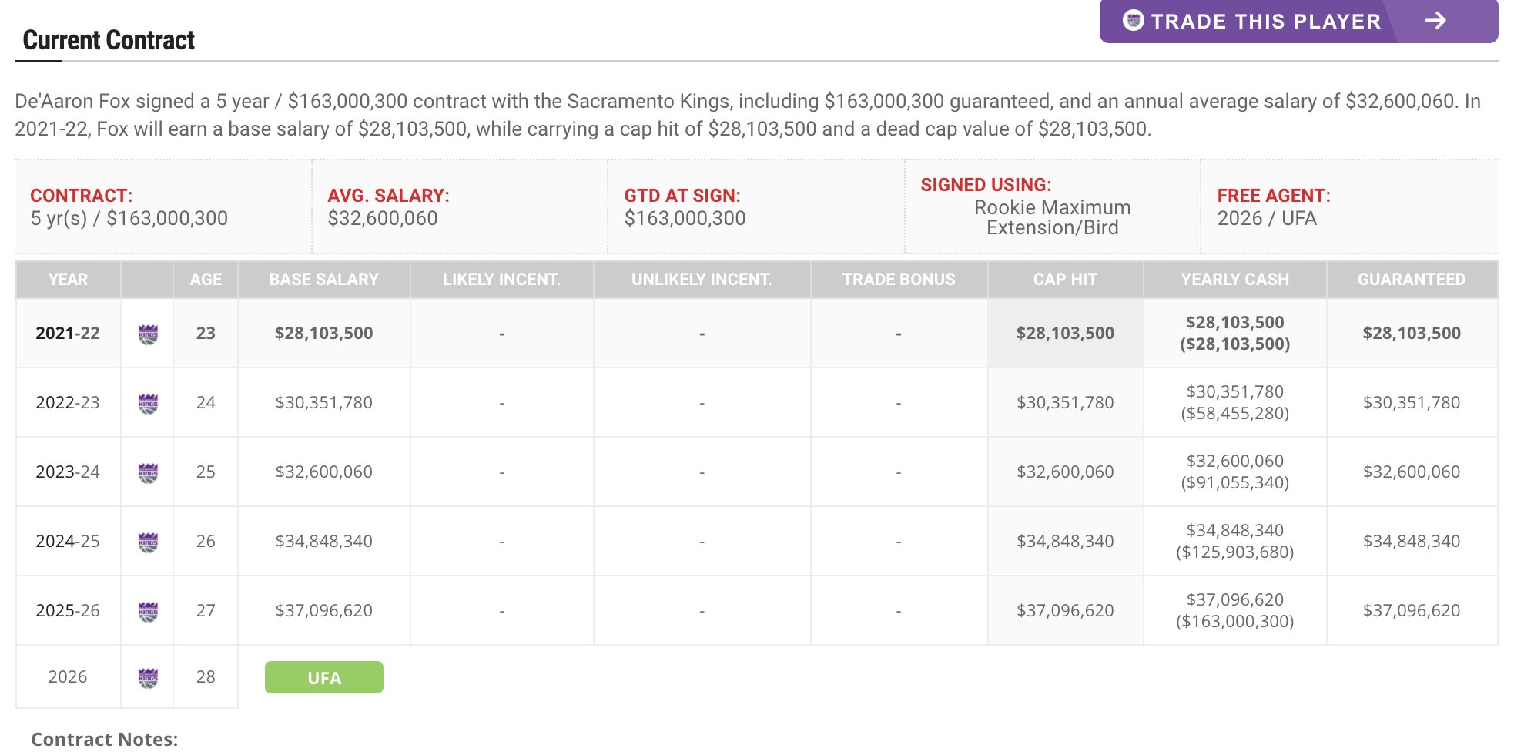The width and height of the screenshot is (1514, 752).
Task: Click Kings logo in 2023-24 row
Action: coord(148,472)
